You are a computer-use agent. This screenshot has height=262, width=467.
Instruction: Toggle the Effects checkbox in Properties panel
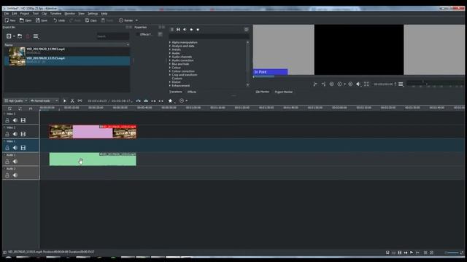138,34
